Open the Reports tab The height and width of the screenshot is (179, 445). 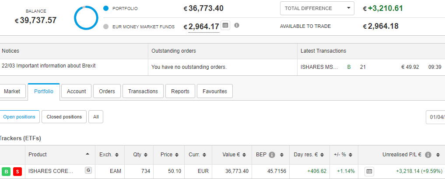click(180, 91)
